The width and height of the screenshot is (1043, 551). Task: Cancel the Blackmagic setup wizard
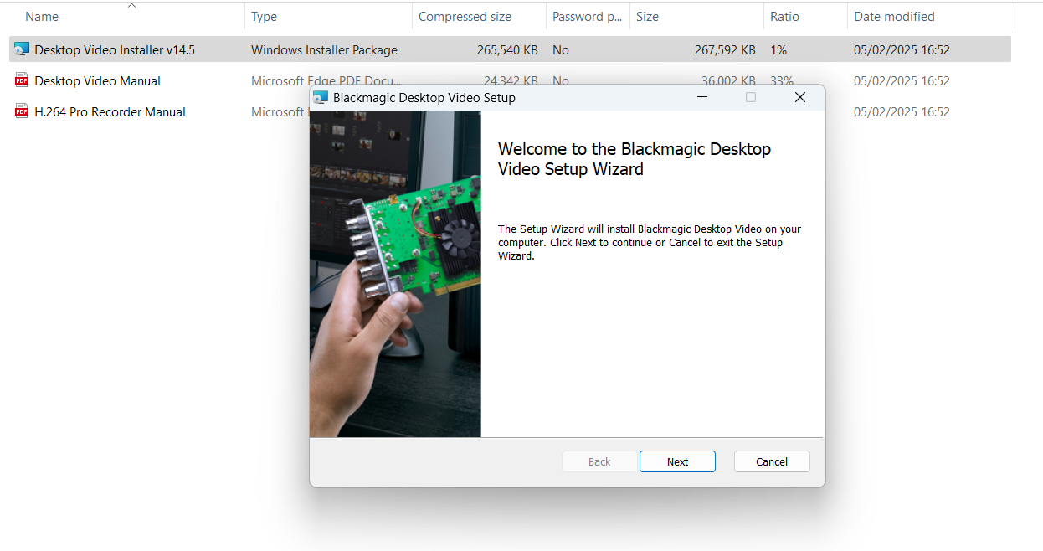(x=771, y=461)
